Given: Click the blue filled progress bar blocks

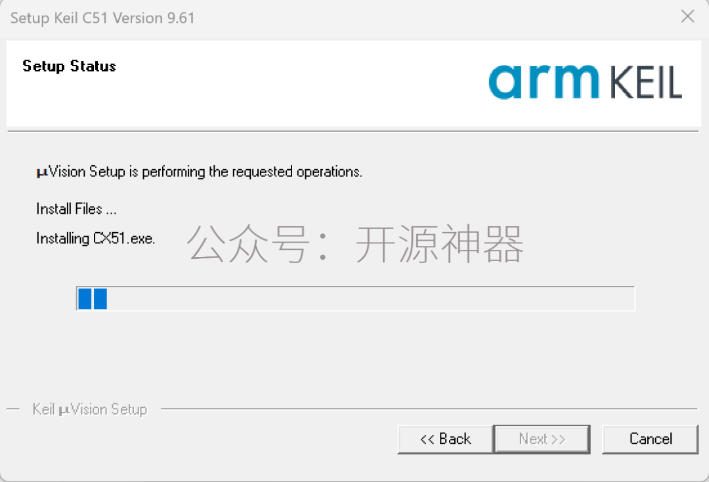Looking at the screenshot, I should 93,298.
